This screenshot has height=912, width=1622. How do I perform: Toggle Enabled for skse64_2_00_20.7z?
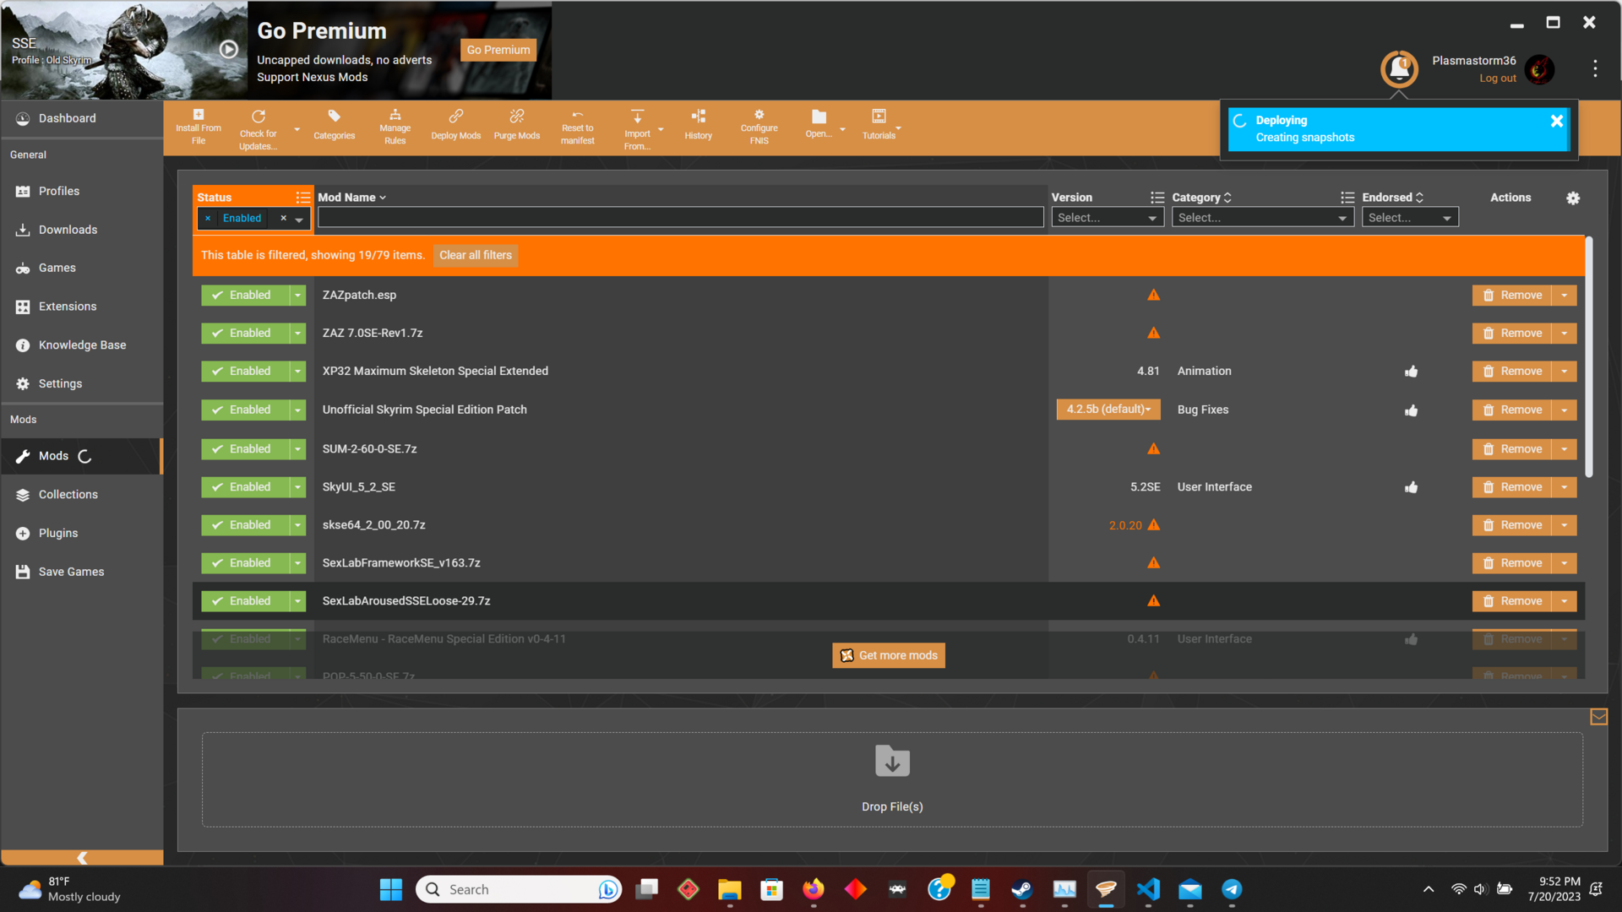(x=245, y=524)
